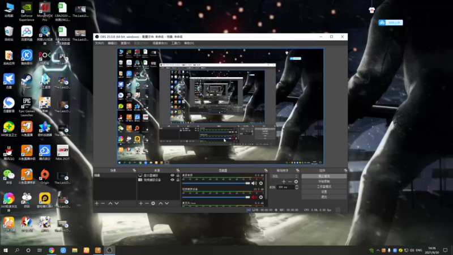Add a new scene with the plus icon

(96, 203)
